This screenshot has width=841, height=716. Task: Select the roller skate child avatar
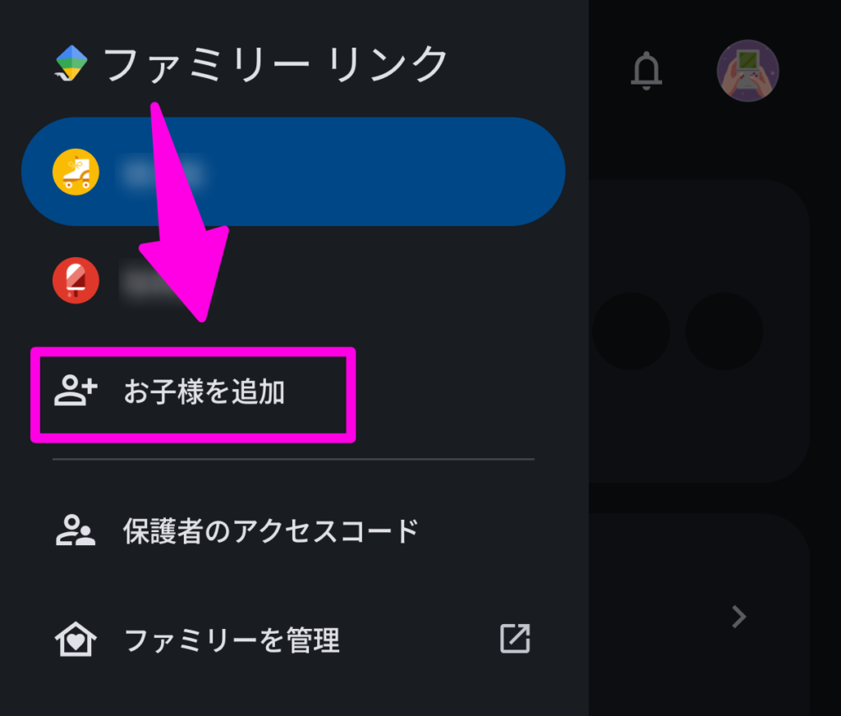pyautogui.click(x=76, y=172)
